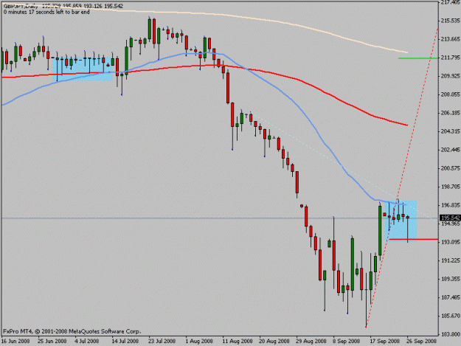Click the 8 Sep 2008 date label
This screenshot has width=461, height=346.
pyautogui.click(x=347, y=342)
